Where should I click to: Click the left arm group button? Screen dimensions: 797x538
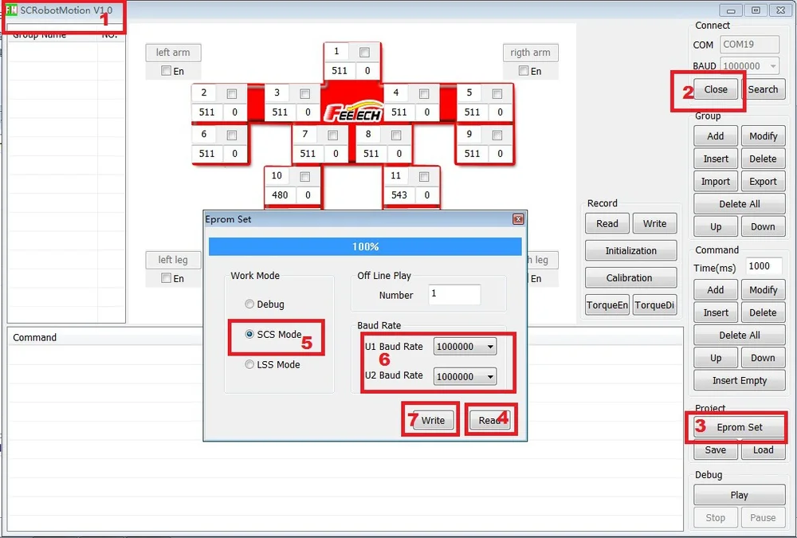pyautogui.click(x=173, y=53)
